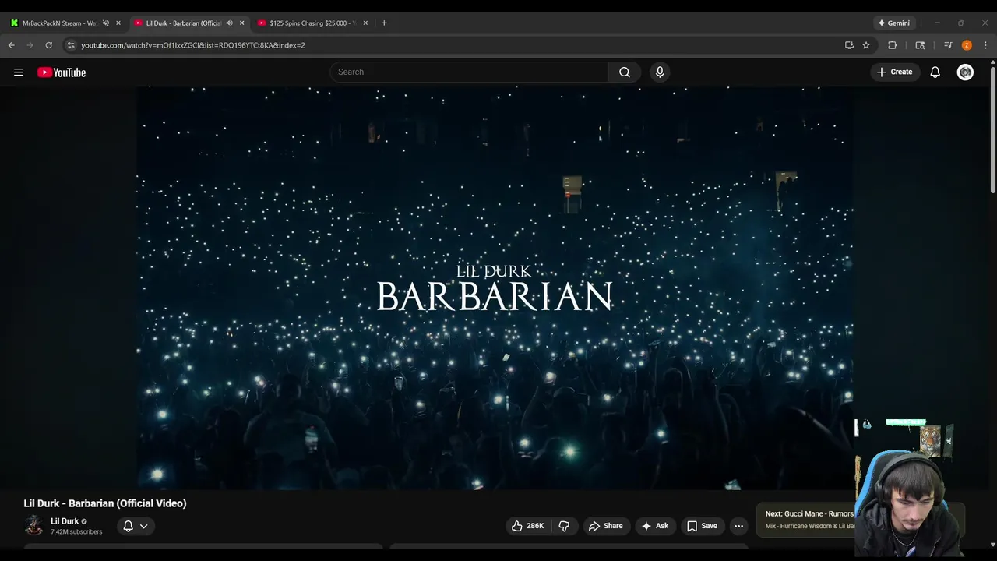Open Lil Durk channel avatar
Screen dimensions: 997x561
[x=34, y=526]
